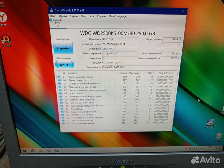Click the power-on count value 7582 раз

170,54
